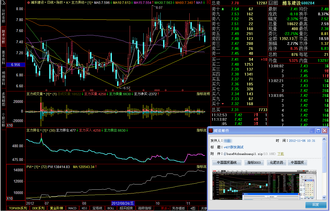Select the 买一 7.41 order row
Viewport: 330px width, 211px height.
pyautogui.click(x=239, y=59)
